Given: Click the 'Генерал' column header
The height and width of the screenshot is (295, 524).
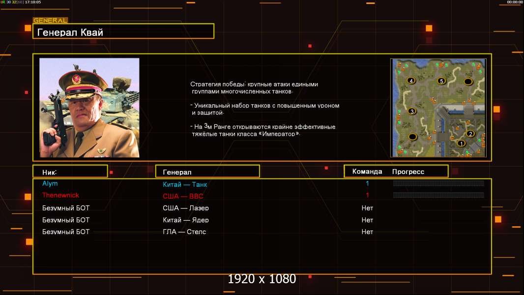Looking at the screenshot, I should [x=207, y=171].
